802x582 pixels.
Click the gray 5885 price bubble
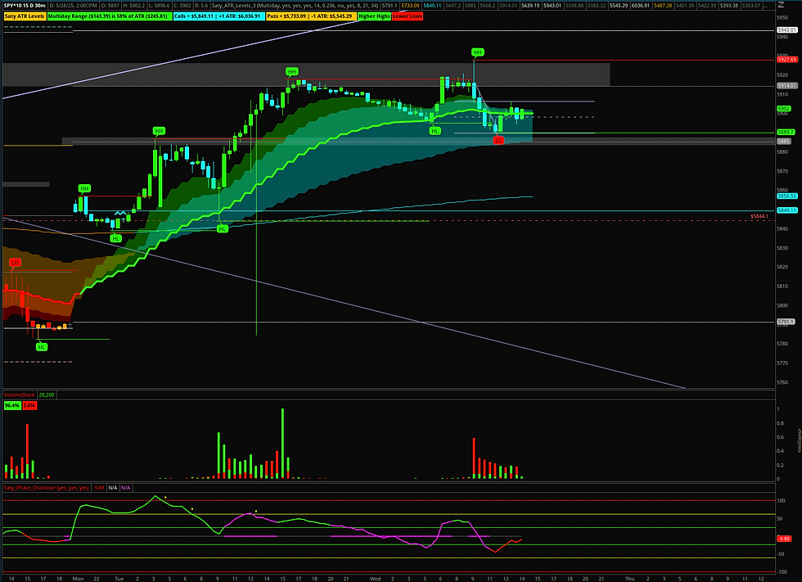click(784, 141)
